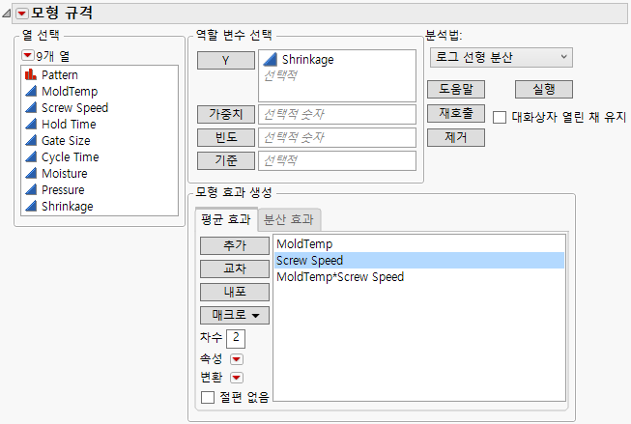This screenshot has height=424, width=631.
Task: Enable 대화상자 열린 채 유지 checkbox
Action: (x=500, y=118)
